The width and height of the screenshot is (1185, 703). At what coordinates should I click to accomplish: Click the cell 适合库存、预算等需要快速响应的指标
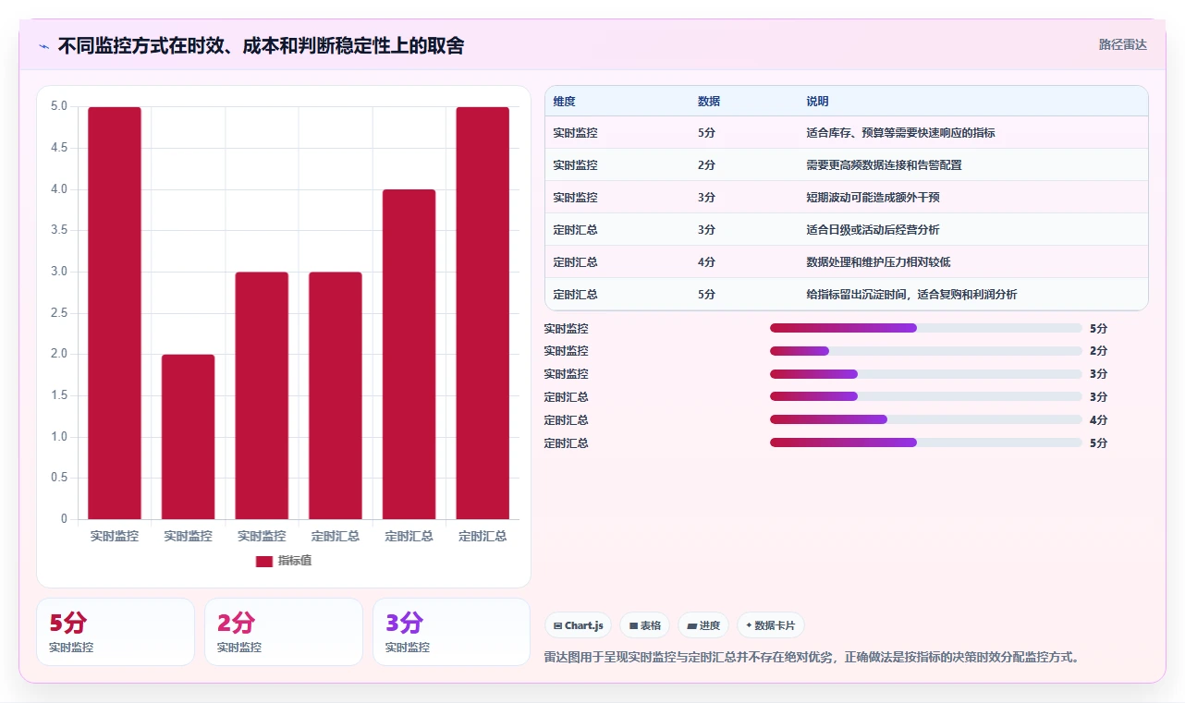[900, 133]
